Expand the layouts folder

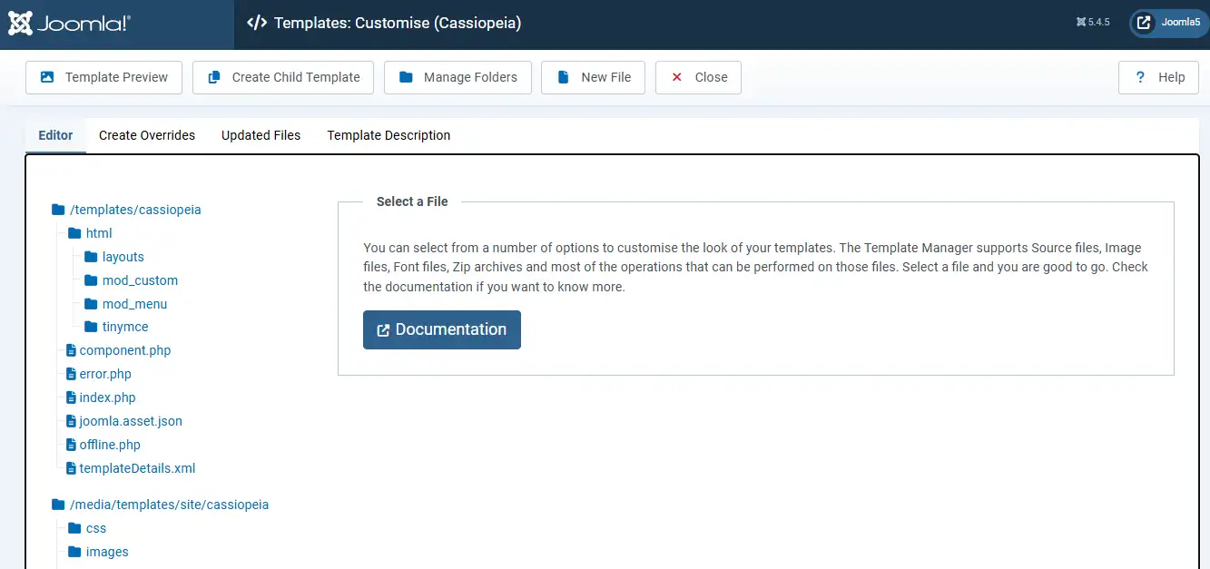[123, 257]
